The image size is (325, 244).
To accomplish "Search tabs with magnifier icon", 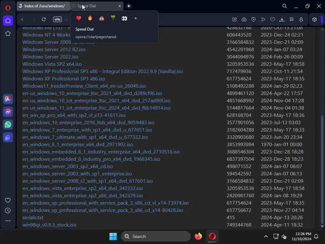I will [x=285, y=6].
